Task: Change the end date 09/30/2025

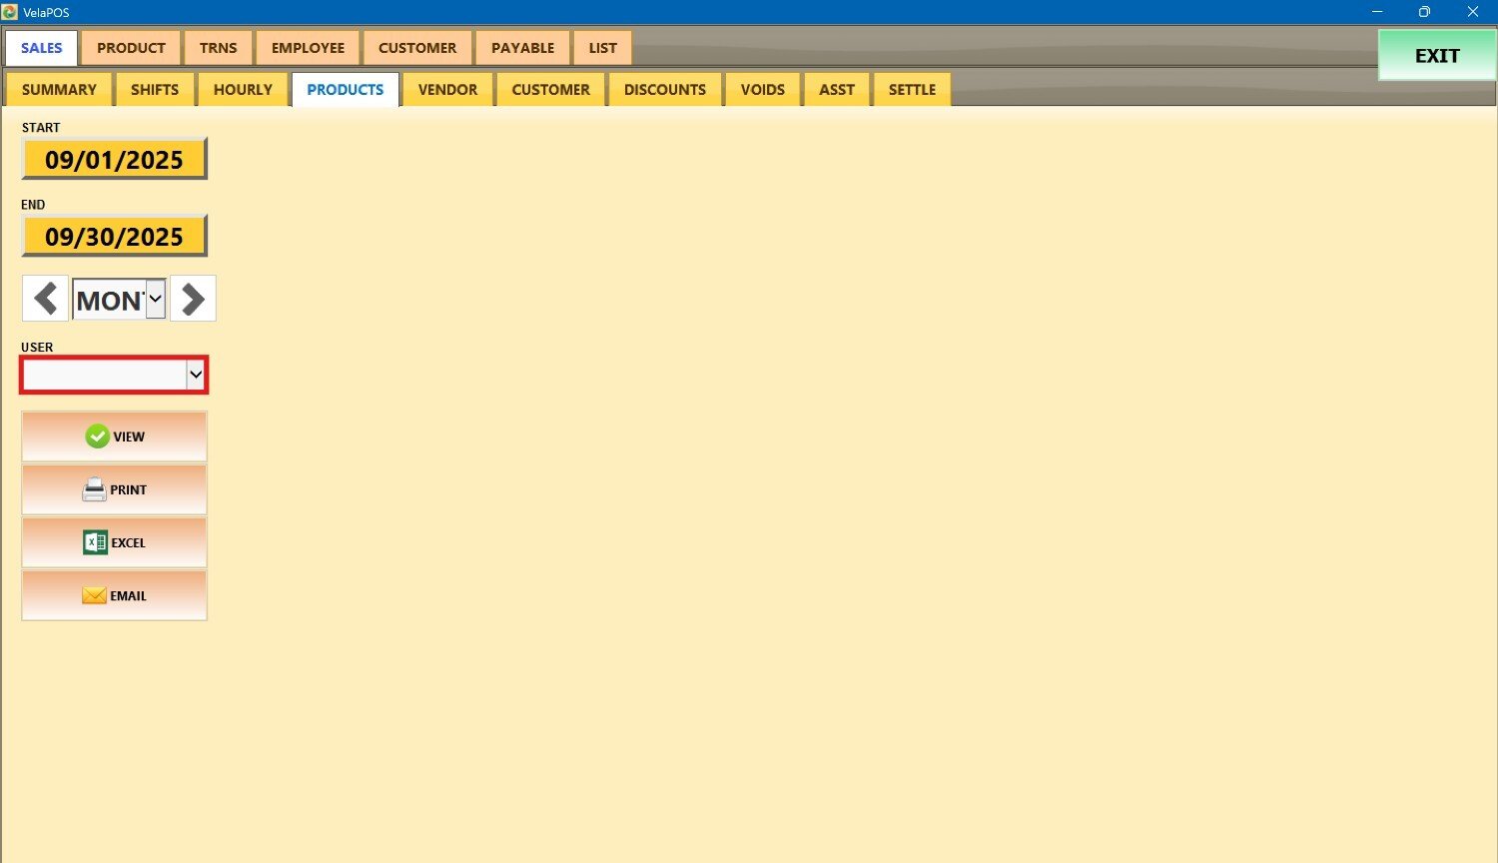Action: [114, 237]
